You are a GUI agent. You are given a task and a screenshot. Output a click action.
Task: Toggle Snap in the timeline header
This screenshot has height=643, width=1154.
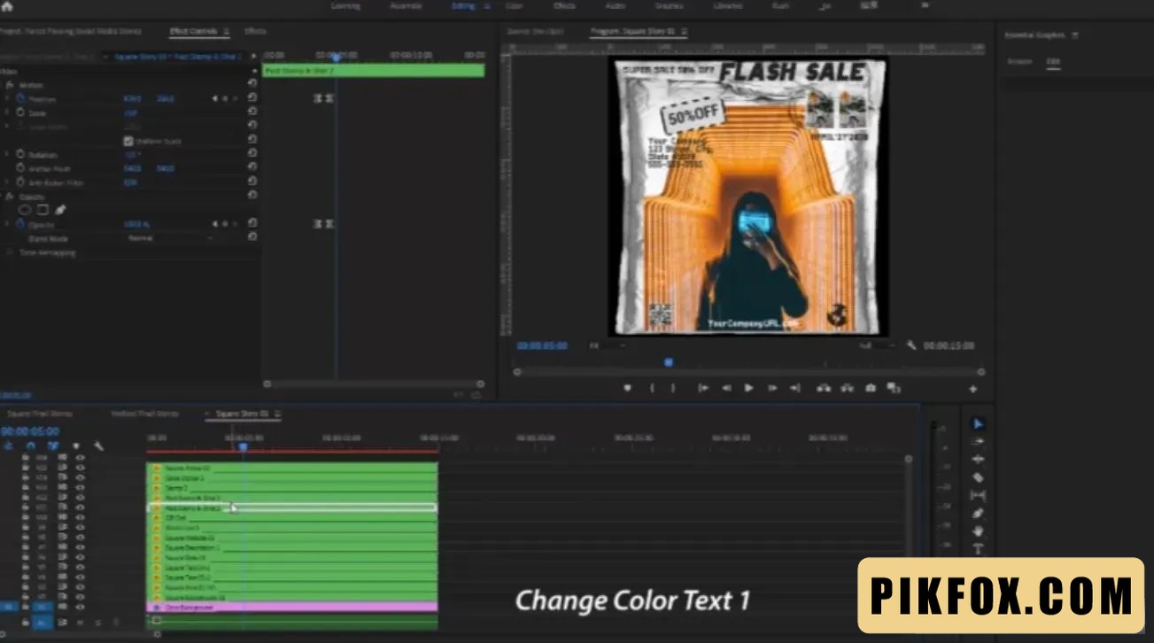(31, 446)
